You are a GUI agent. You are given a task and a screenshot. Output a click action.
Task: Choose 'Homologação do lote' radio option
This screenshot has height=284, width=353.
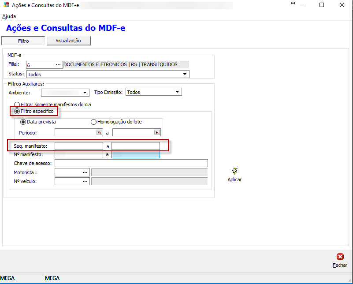[x=93, y=122]
